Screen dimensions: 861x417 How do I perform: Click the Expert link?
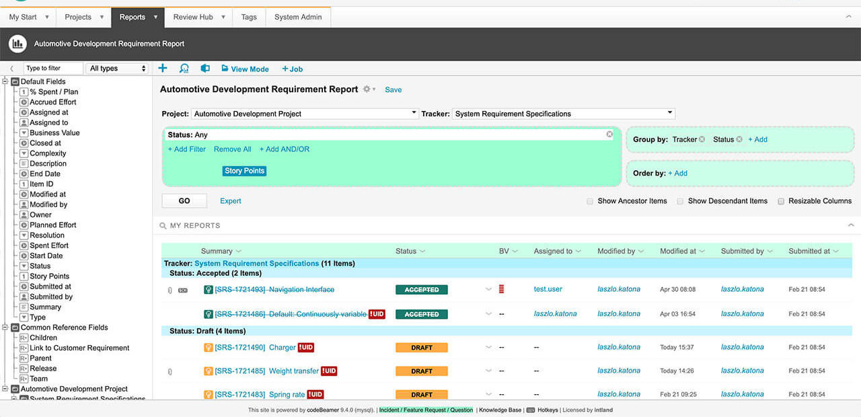tap(231, 201)
